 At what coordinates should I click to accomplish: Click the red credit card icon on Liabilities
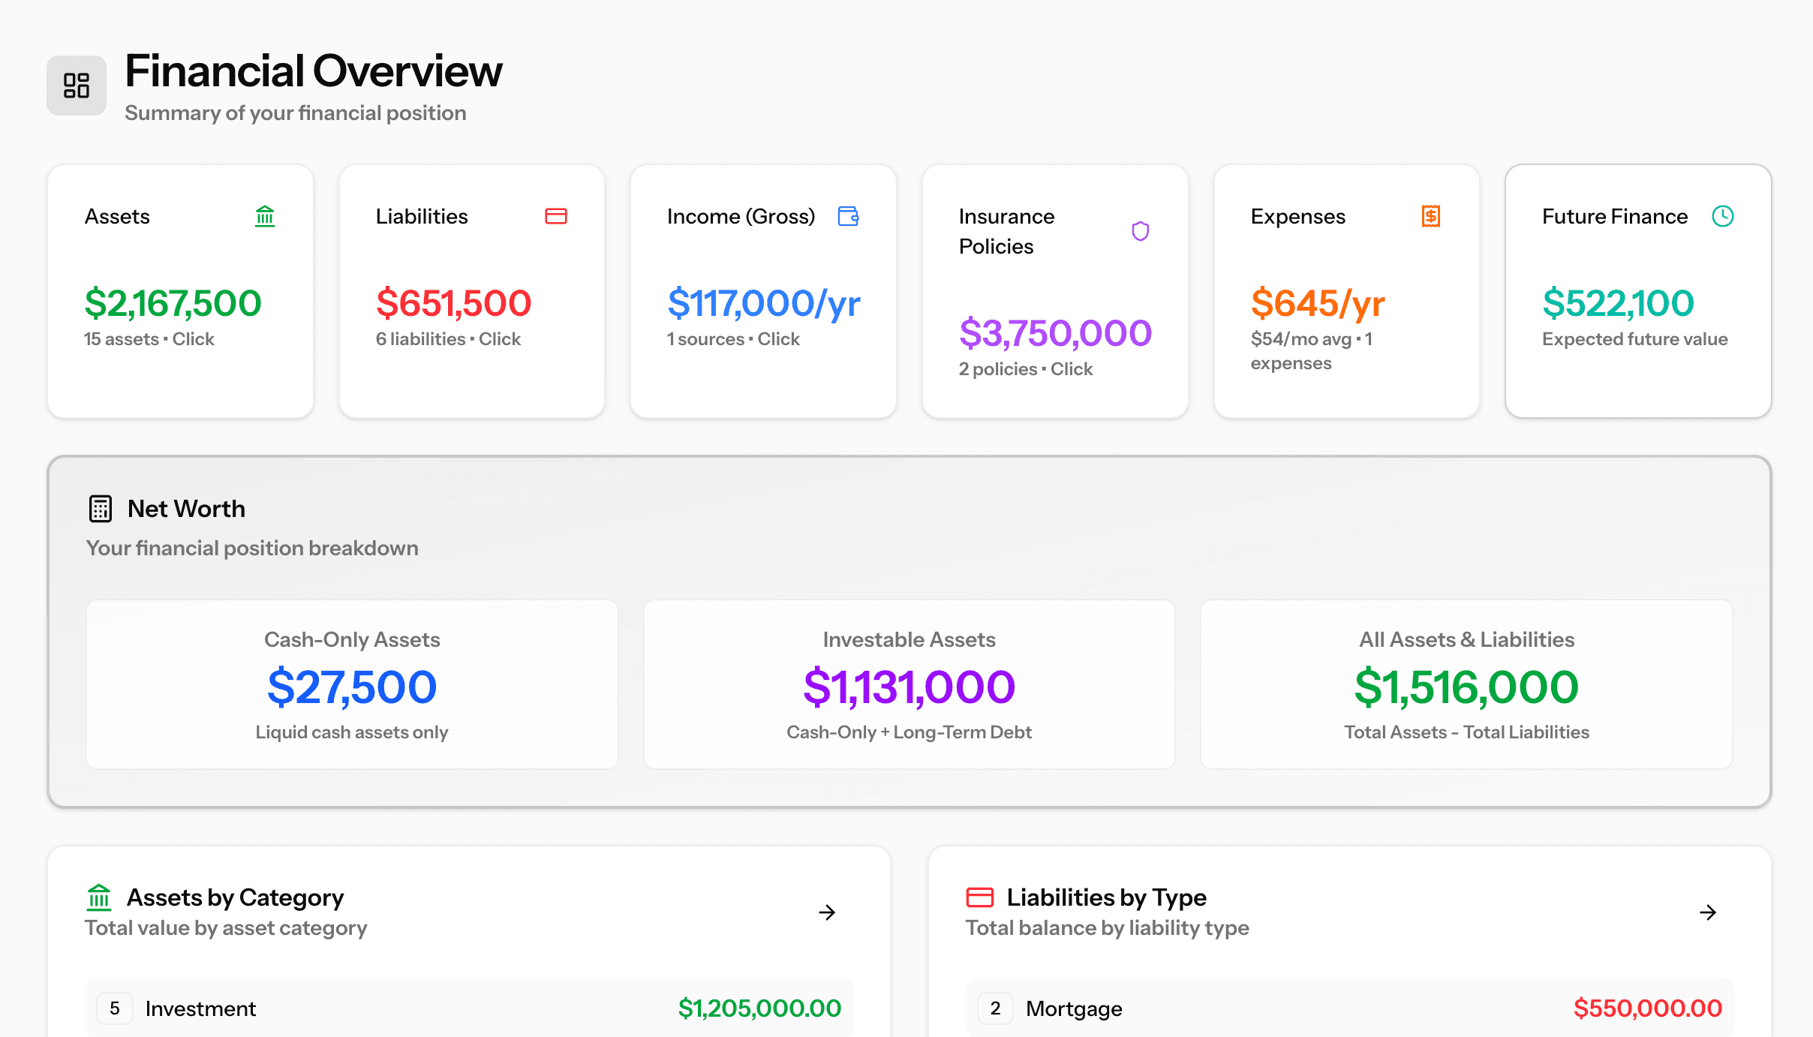click(x=556, y=216)
